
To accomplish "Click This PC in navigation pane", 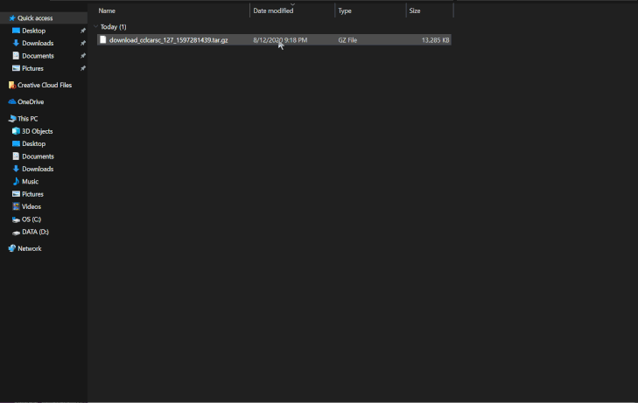I will coord(27,118).
